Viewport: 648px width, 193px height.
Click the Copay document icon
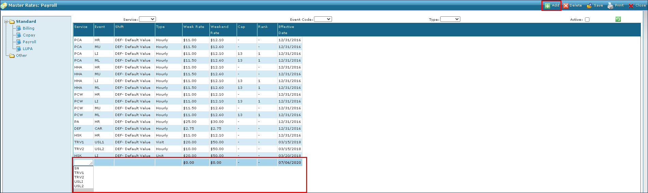[x=19, y=35]
